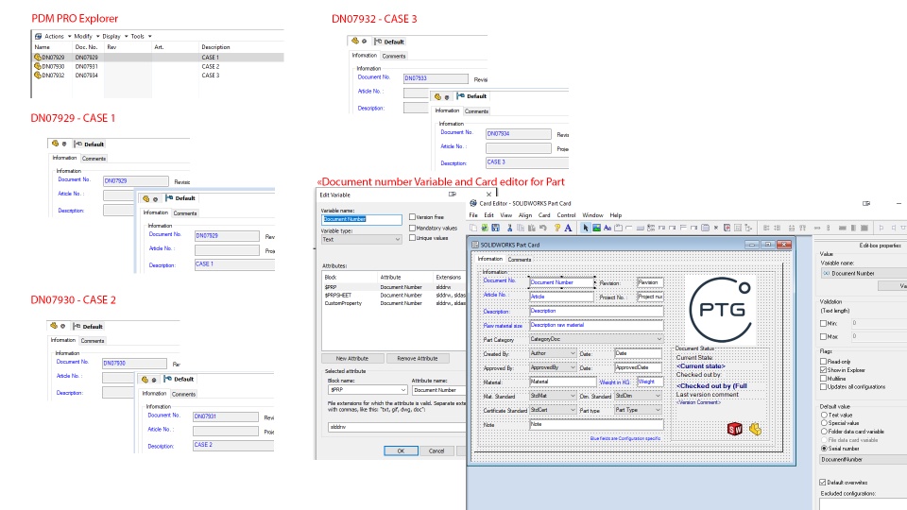Open the Card menu in Card Editor
This screenshot has height=510, width=907.
click(x=544, y=215)
